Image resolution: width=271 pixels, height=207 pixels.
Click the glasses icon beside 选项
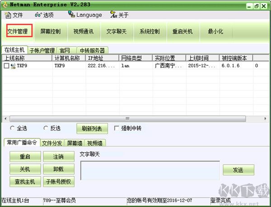click(38, 15)
